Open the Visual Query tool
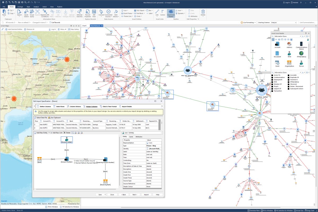Screen dimensions: 318x212 click(32, 13)
